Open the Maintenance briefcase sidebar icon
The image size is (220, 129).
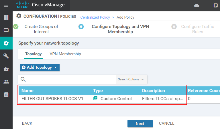tap(6, 69)
